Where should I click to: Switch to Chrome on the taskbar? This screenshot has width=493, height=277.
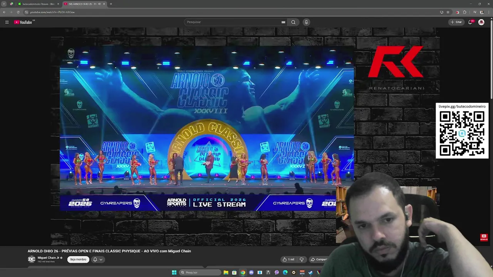tap(243, 272)
